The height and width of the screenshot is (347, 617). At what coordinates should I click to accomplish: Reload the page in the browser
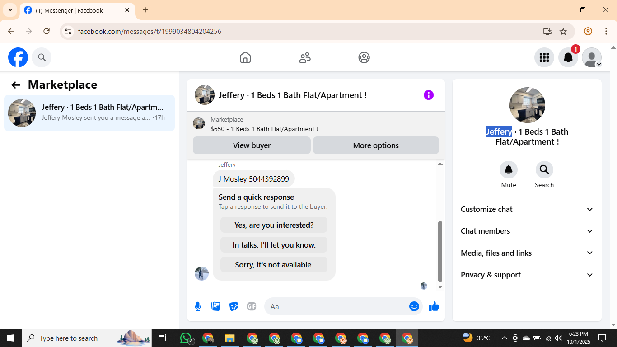coord(47,31)
